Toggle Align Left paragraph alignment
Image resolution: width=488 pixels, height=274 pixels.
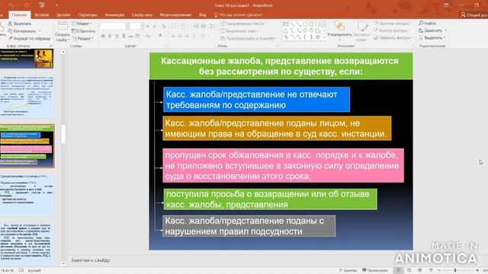pos(173,37)
